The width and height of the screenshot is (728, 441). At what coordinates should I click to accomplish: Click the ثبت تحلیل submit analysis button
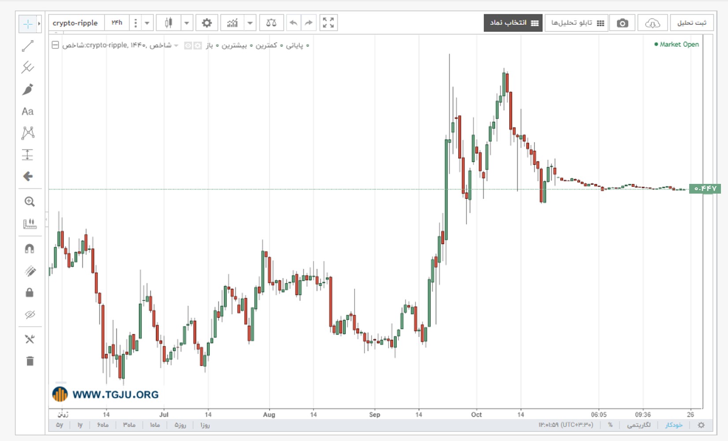click(692, 23)
